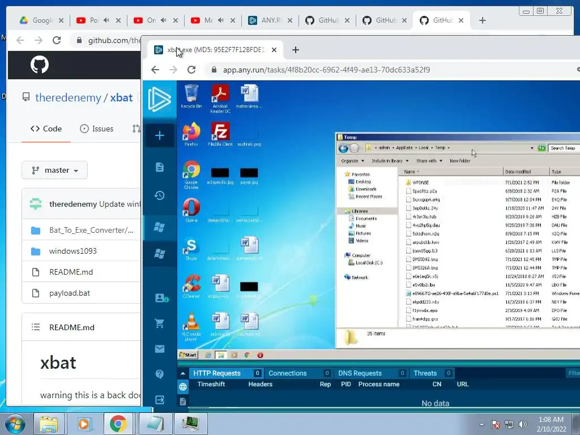The height and width of the screenshot is (435, 580).
Task: Click the clock date in the host taskbar
Action: 552,424
